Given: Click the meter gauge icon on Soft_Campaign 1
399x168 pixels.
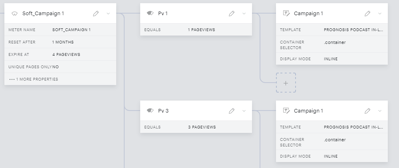Looking at the screenshot, I should pos(14,14).
